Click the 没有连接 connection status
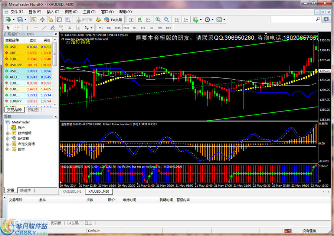The image size is (334, 236). (x=309, y=231)
